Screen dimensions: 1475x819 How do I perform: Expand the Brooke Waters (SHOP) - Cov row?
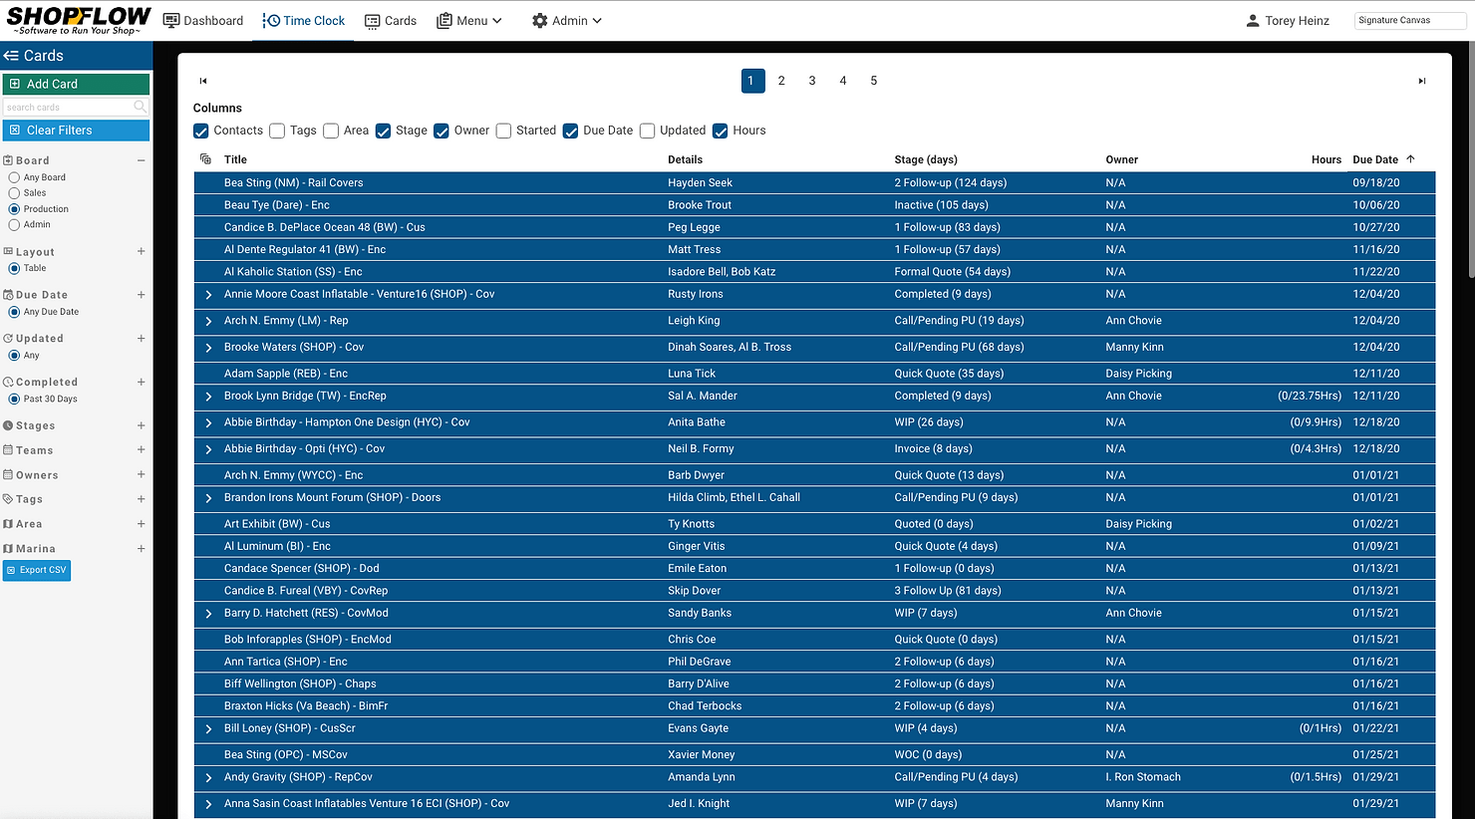click(x=207, y=347)
